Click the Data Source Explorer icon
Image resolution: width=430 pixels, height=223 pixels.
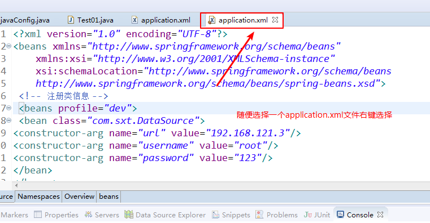(x=129, y=214)
